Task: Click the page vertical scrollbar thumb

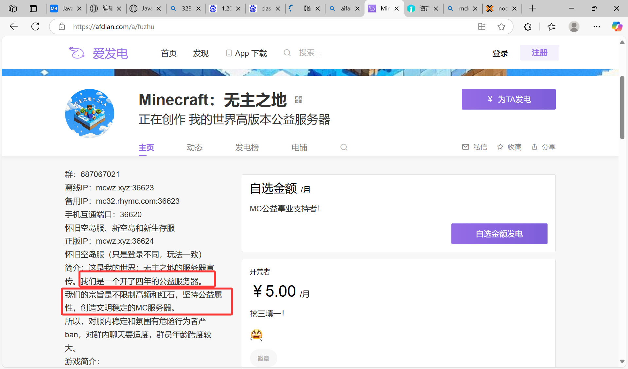Action: point(622,108)
